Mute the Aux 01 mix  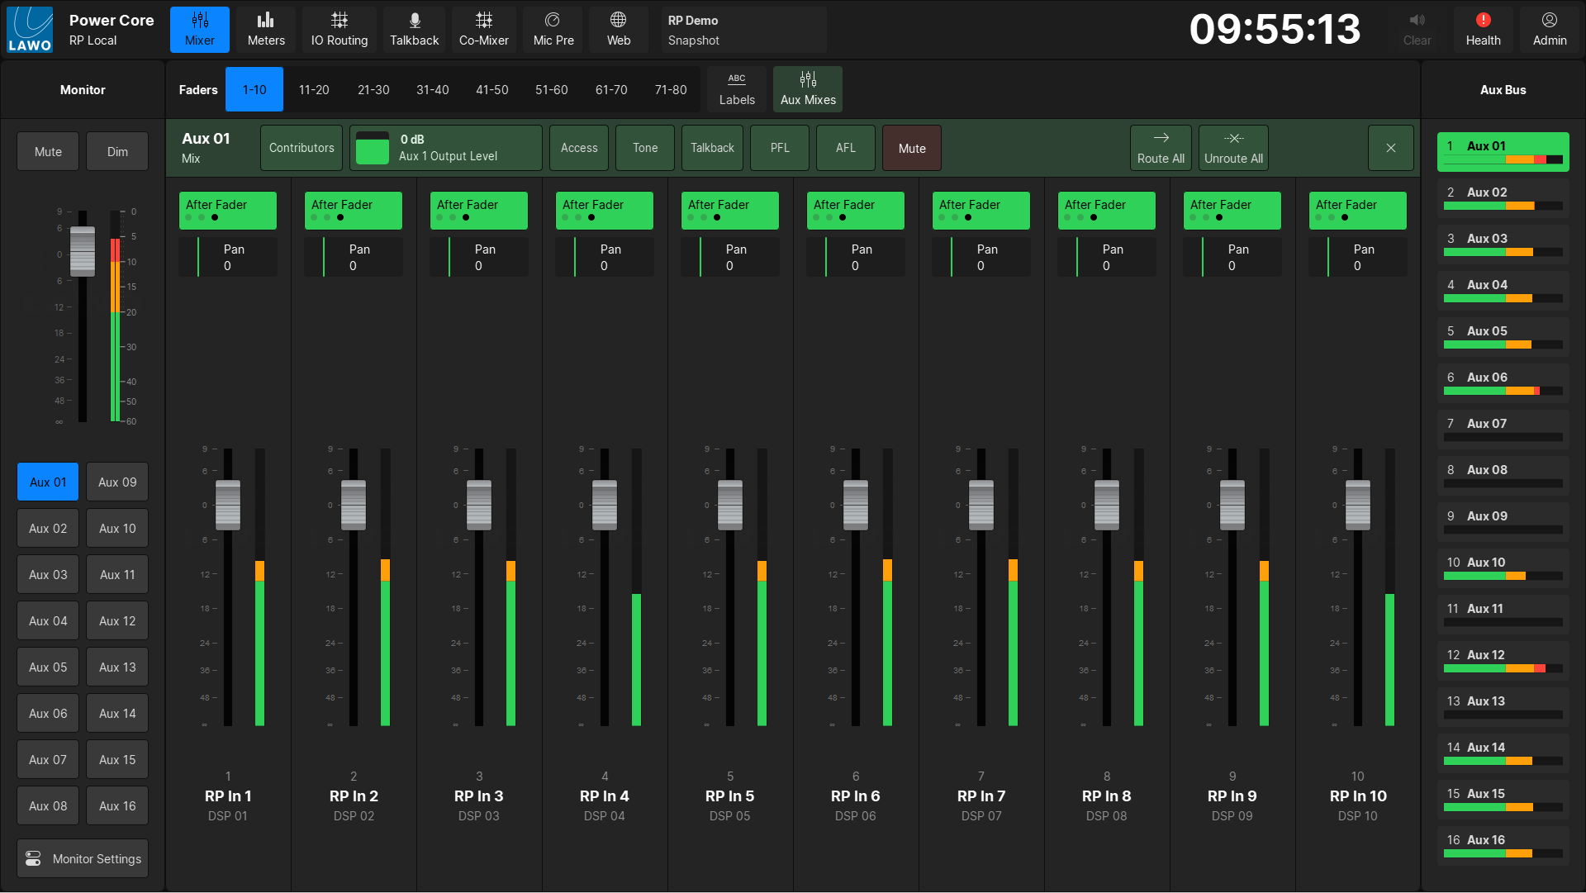pos(911,148)
